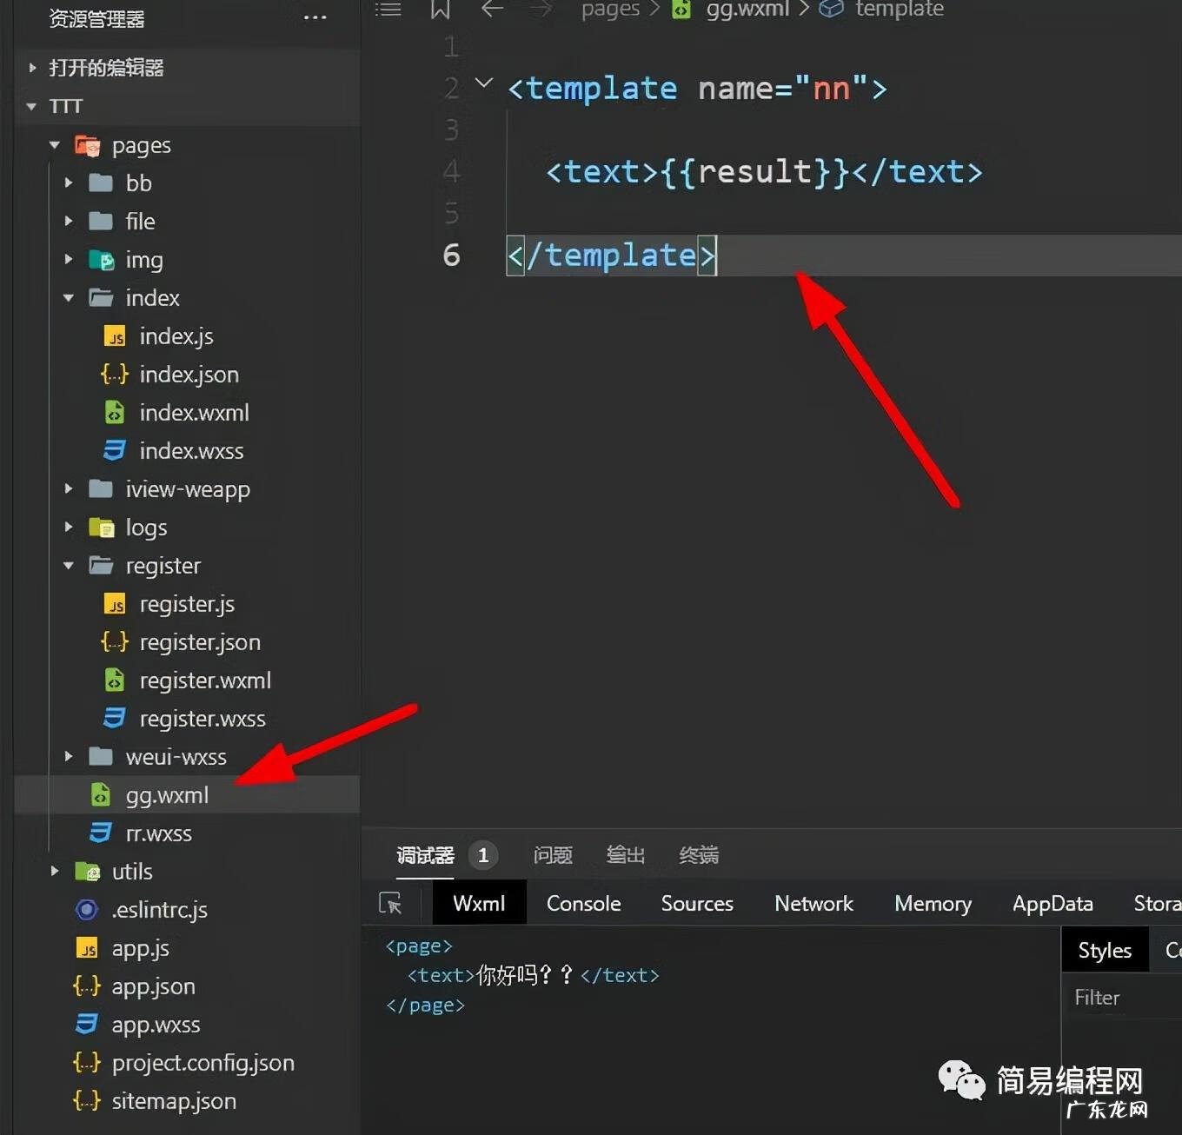Select the 问题 panel tab
1182x1135 pixels.
(x=553, y=855)
